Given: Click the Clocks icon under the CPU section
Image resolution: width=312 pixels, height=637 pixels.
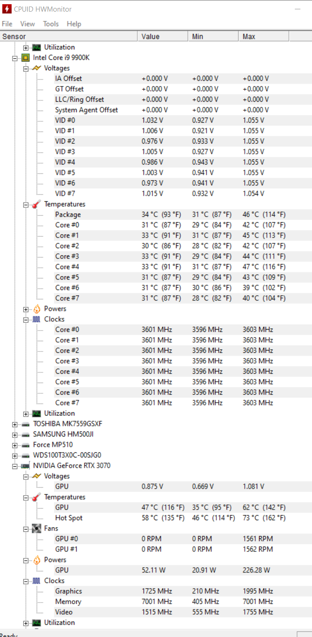Looking at the screenshot, I should (x=36, y=319).
